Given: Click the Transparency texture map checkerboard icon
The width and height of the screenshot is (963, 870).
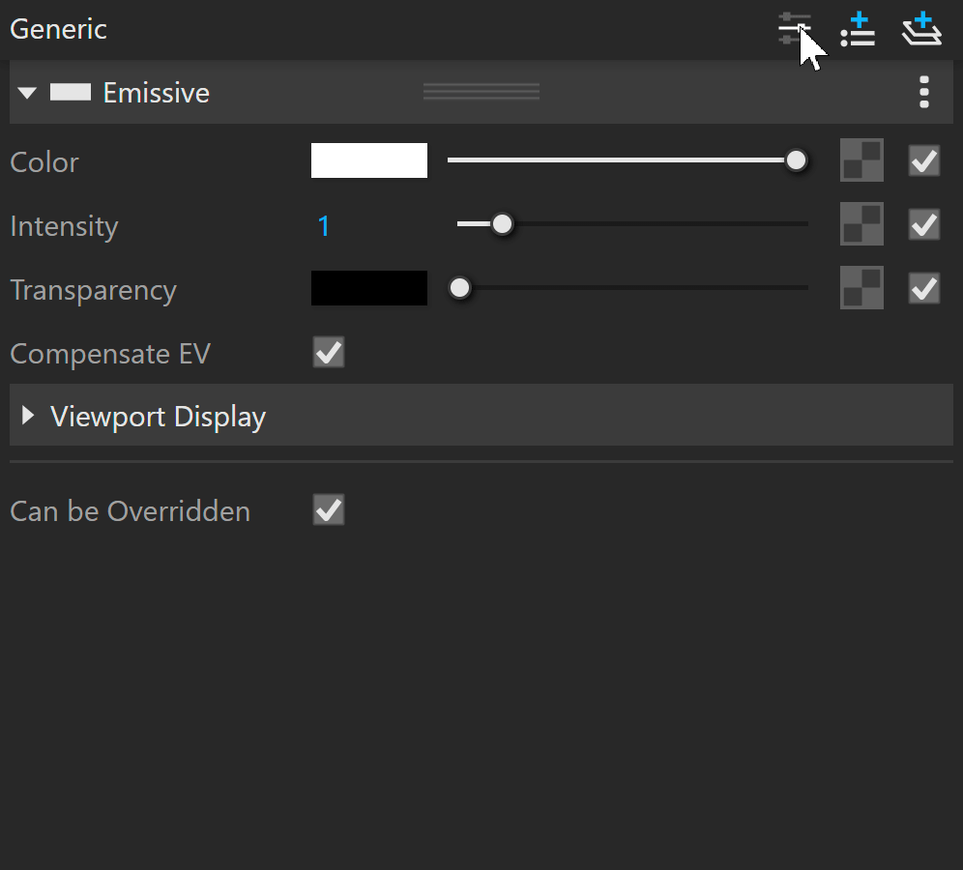Looking at the screenshot, I should tap(861, 288).
